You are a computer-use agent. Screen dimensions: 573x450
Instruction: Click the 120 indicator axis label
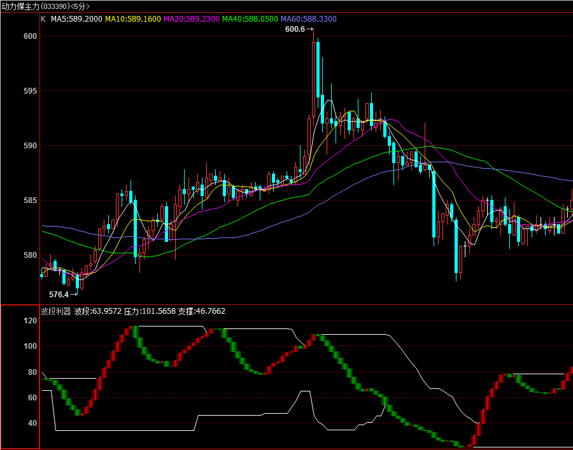(x=31, y=321)
